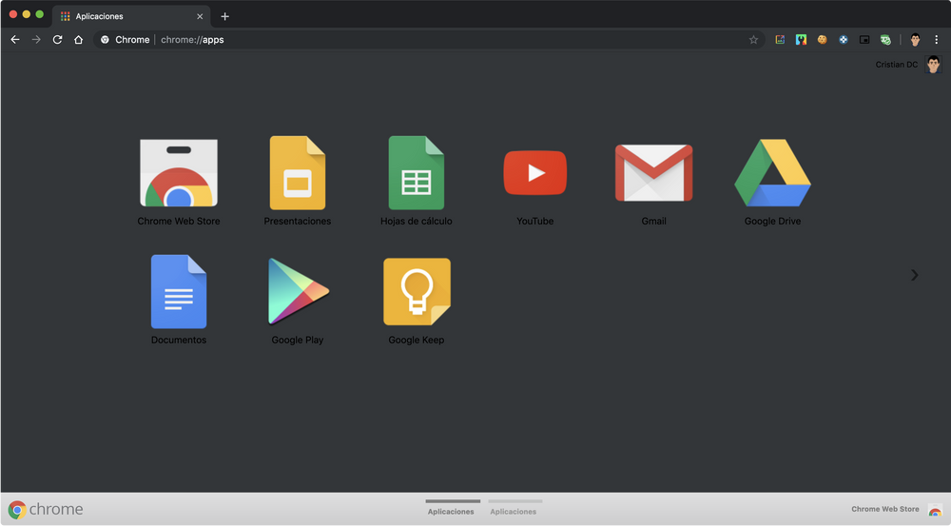Open the Google Keep app
Image resolution: width=951 pixels, height=526 pixels.
click(x=417, y=292)
